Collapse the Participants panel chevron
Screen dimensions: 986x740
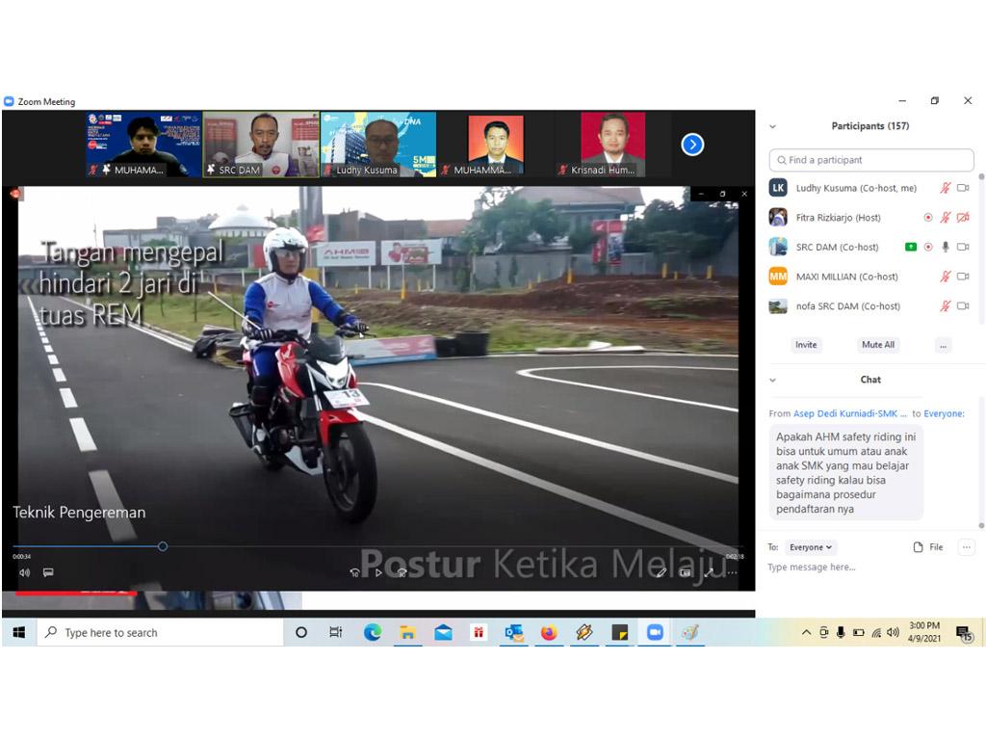point(772,126)
